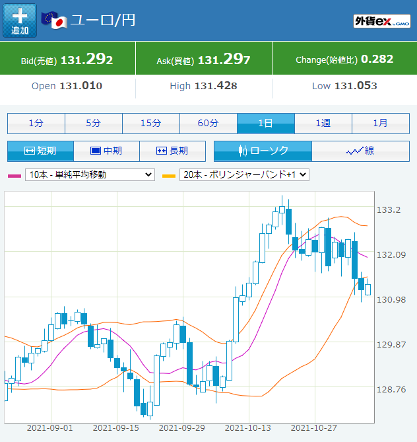Viewport: 417px width, 442px height.
Task: Click the 133.2 price axis label
Action: pos(389,209)
